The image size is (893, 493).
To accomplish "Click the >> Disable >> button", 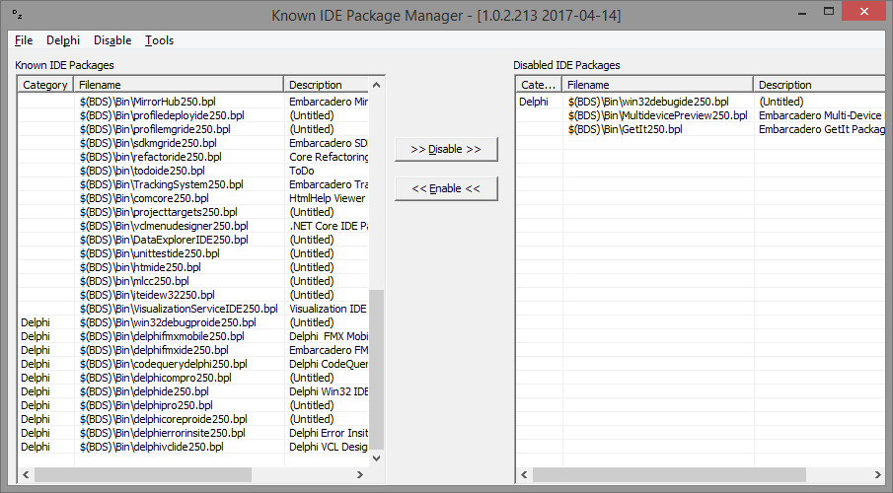I will coord(446,149).
